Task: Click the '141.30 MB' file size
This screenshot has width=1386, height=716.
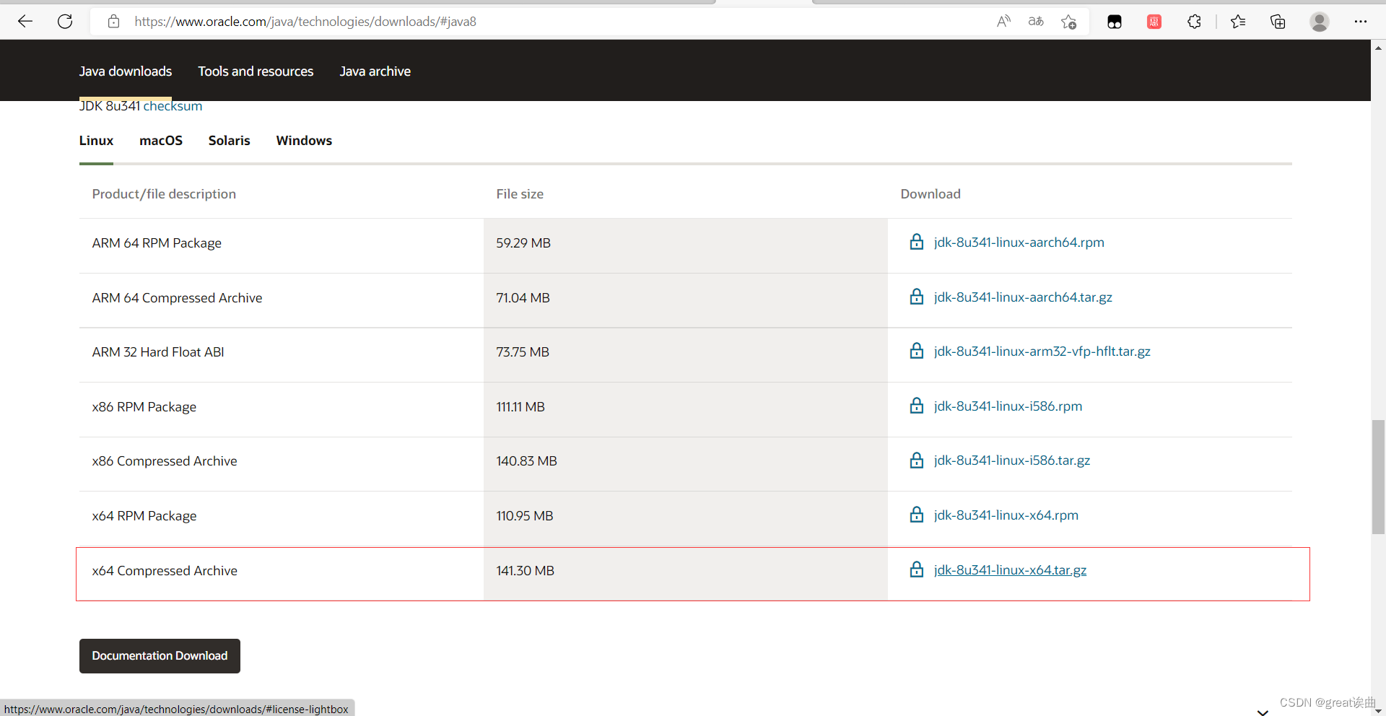Action: point(526,571)
